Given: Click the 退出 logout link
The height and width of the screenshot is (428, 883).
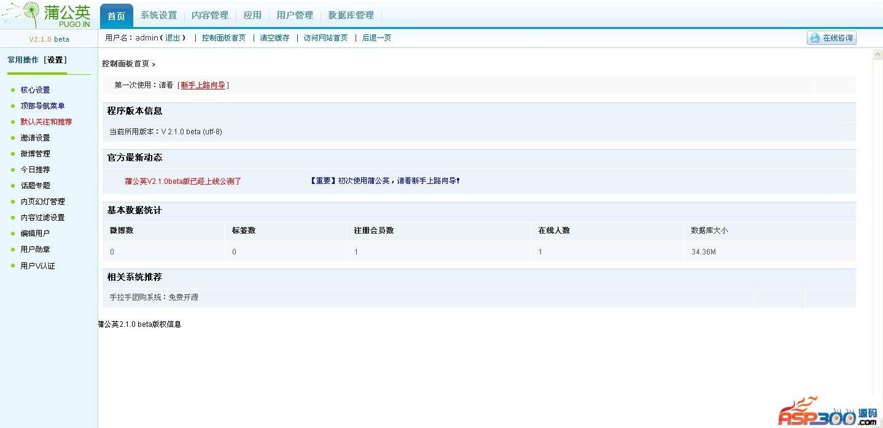Looking at the screenshot, I should coord(173,38).
